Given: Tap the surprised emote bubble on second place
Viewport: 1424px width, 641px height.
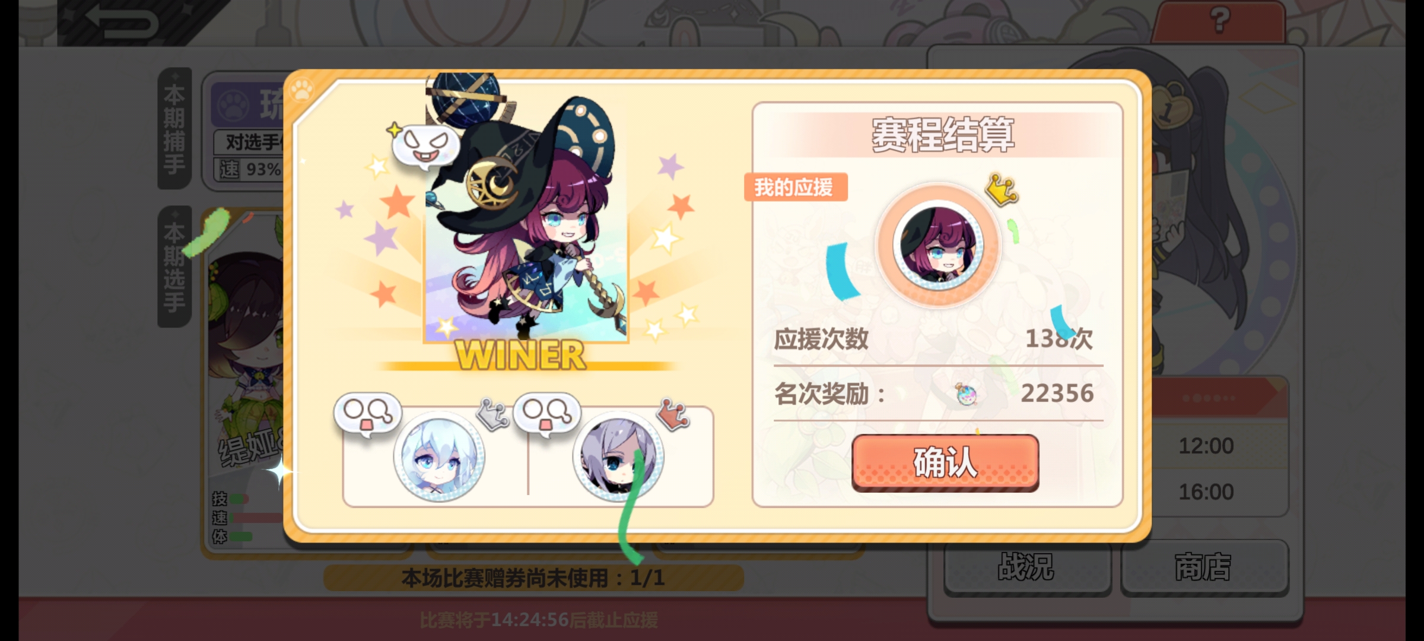Looking at the screenshot, I should tap(368, 414).
